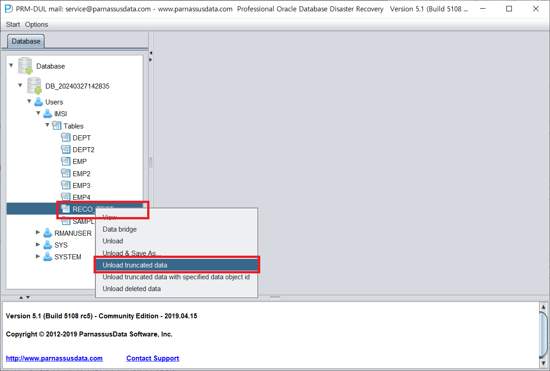Choose Unload from context menu

click(x=176, y=241)
